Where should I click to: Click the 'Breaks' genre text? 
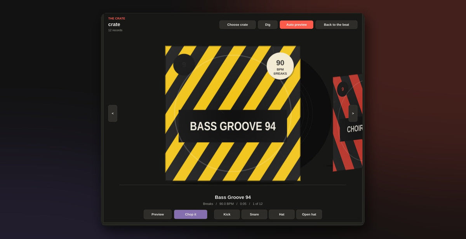pyautogui.click(x=208, y=204)
